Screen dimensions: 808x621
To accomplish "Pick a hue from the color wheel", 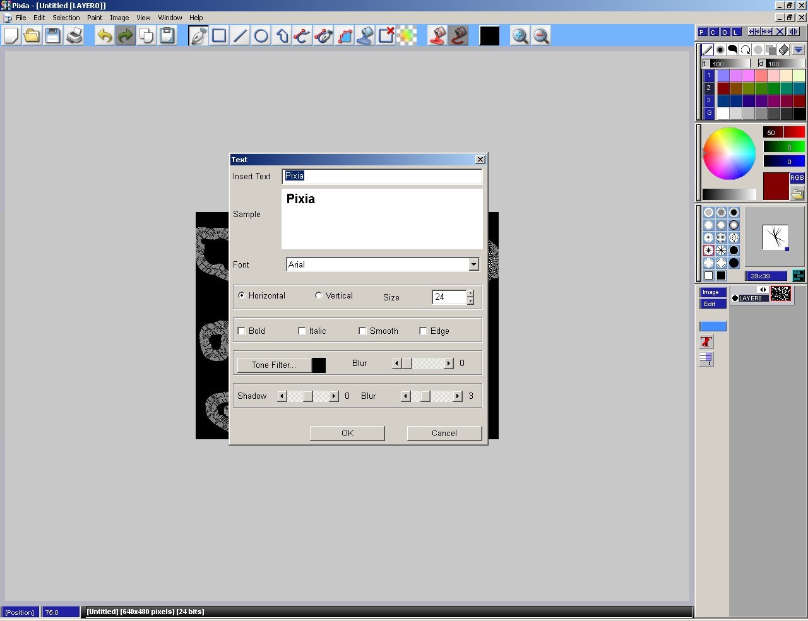I will point(729,153).
